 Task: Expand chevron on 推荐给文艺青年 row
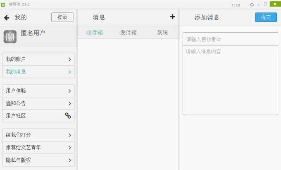click(70, 148)
